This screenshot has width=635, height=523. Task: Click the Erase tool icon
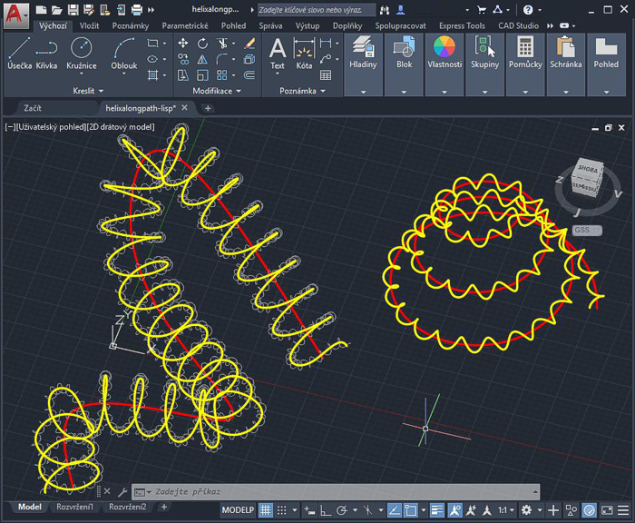pyautogui.click(x=249, y=44)
